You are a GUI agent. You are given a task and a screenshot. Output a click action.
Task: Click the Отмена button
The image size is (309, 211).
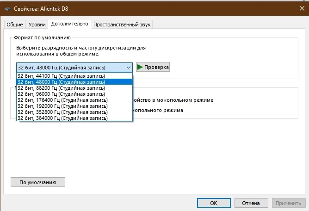251,203
